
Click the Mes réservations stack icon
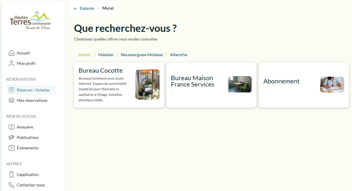click(11, 100)
